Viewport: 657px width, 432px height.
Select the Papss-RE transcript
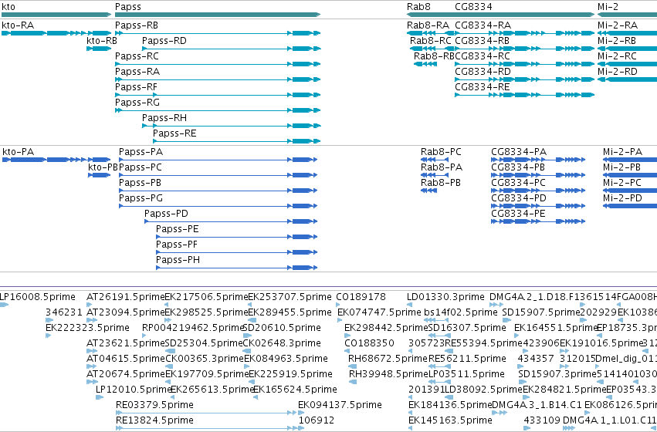(237, 141)
